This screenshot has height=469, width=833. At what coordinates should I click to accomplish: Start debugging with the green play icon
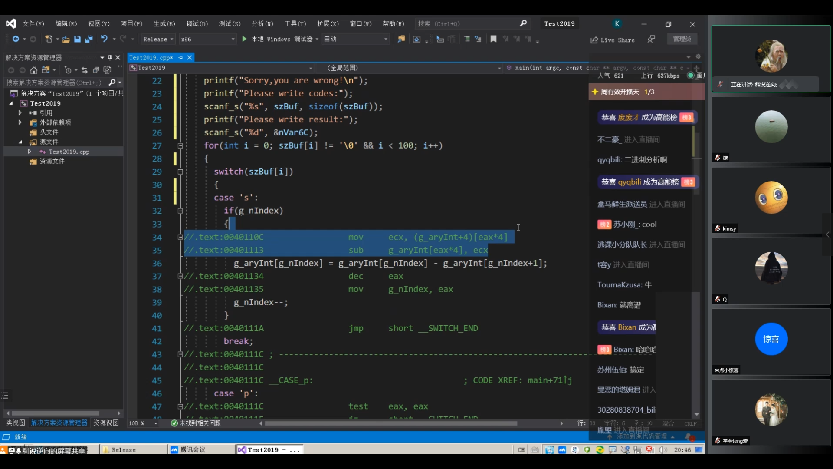(244, 39)
